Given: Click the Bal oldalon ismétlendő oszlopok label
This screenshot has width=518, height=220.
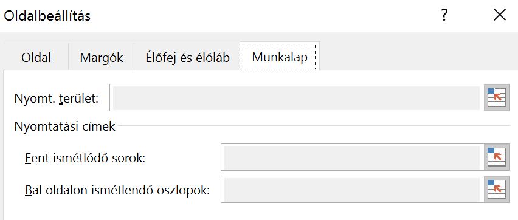Looking at the screenshot, I should point(117,191).
